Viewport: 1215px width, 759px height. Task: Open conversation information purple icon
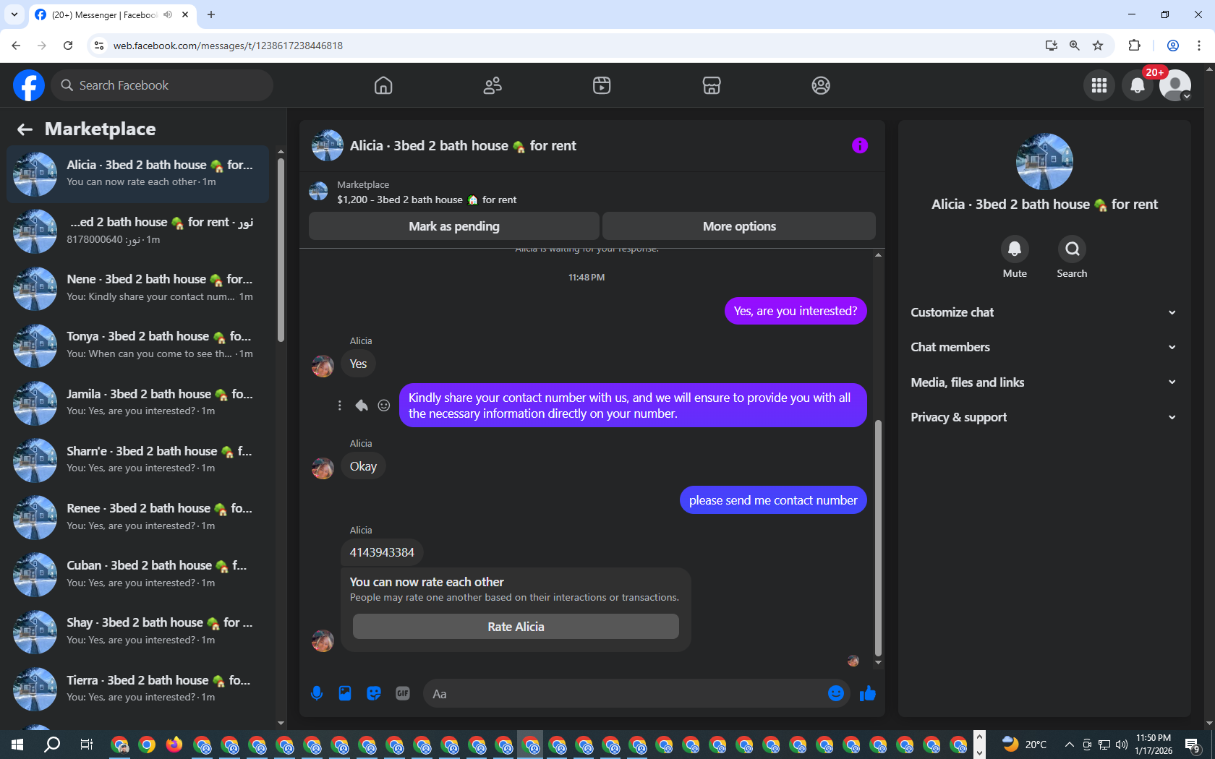tap(860, 145)
